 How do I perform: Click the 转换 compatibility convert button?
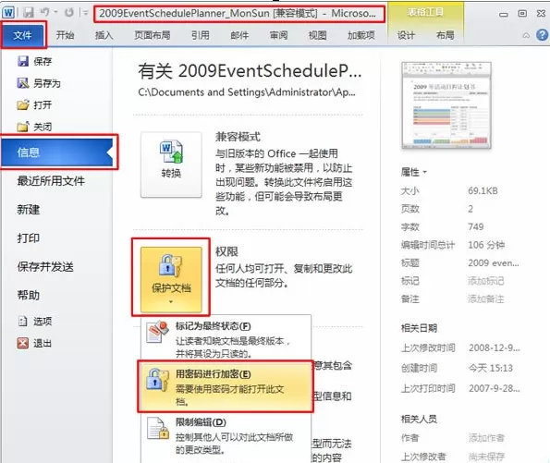click(x=171, y=164)
